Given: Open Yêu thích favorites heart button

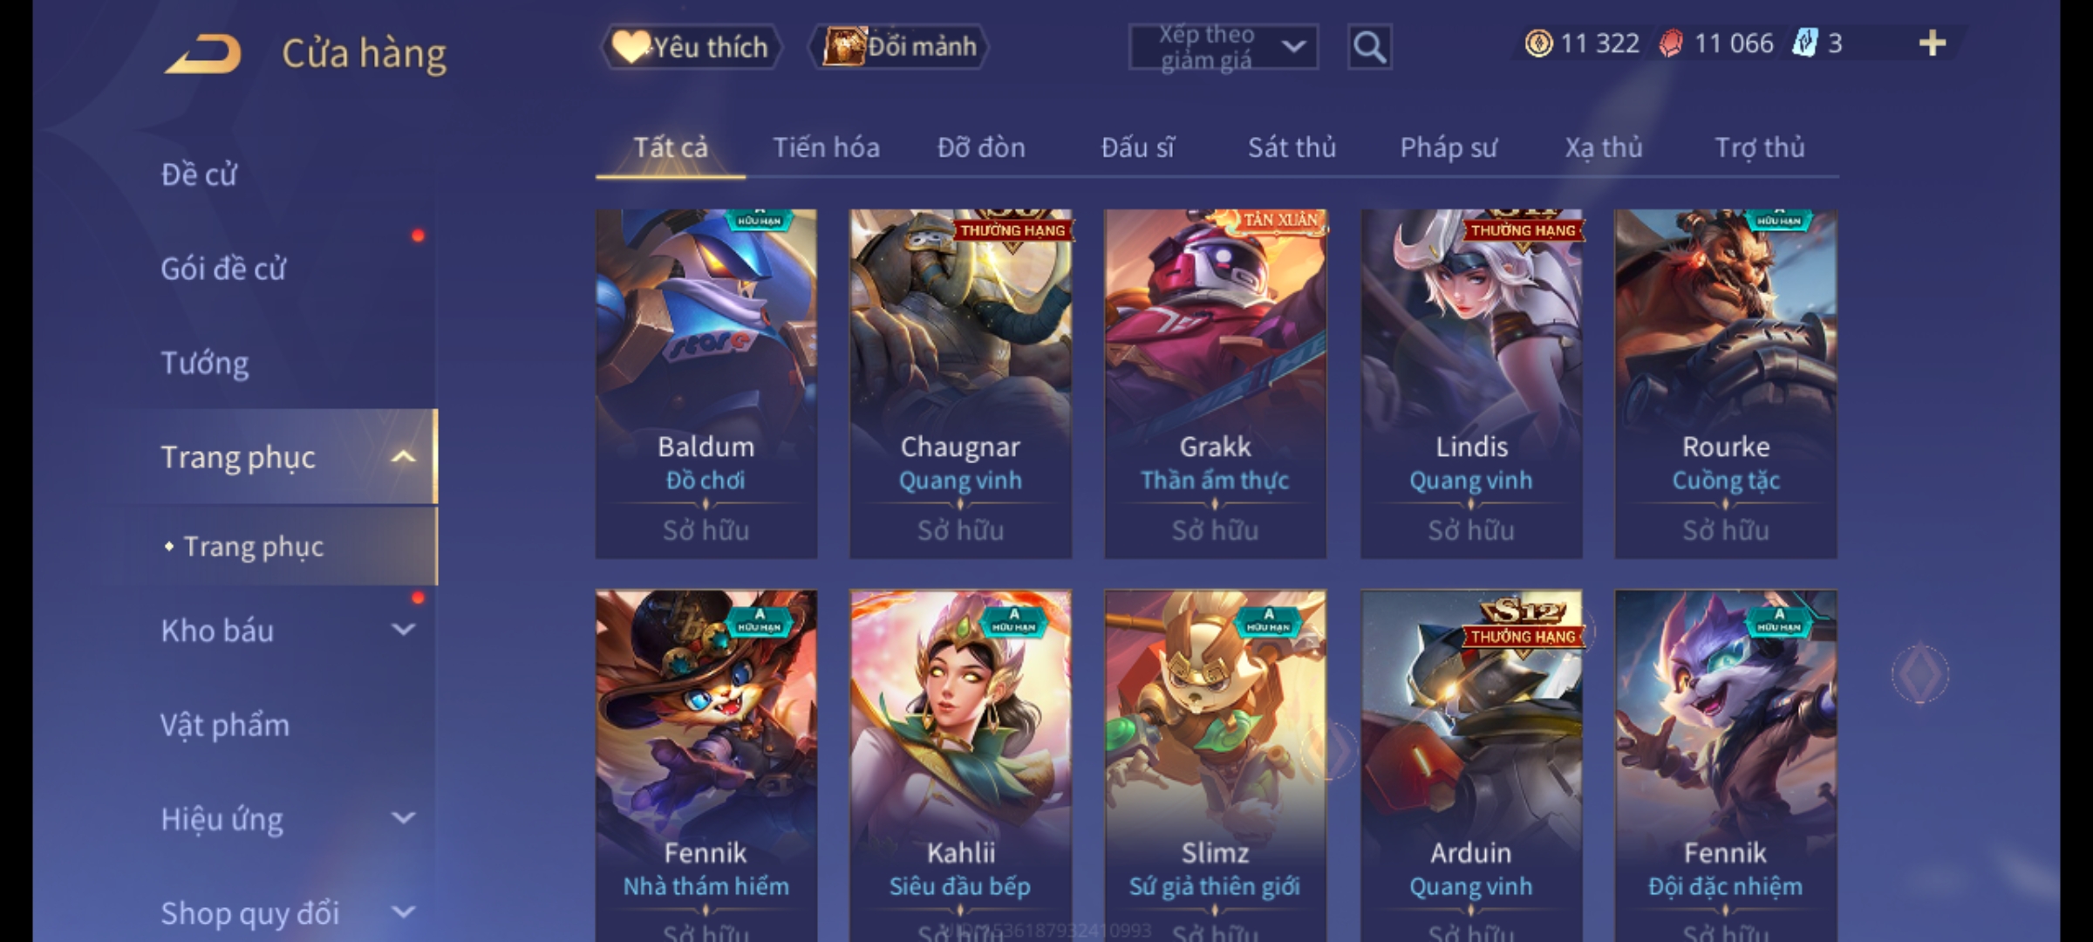Looking at the screenshot, I should (691, 46).
